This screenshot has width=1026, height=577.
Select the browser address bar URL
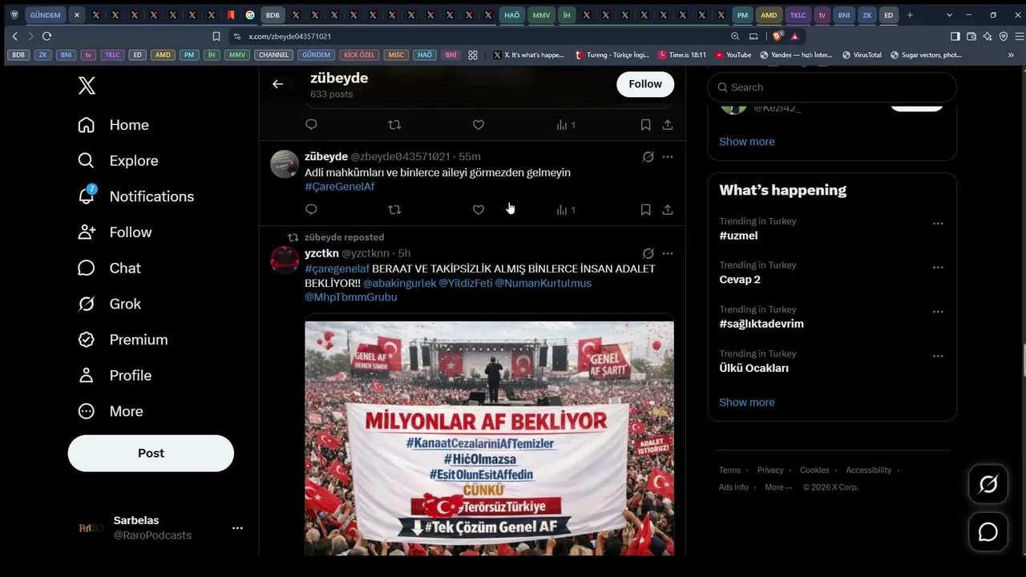(290, 36)
